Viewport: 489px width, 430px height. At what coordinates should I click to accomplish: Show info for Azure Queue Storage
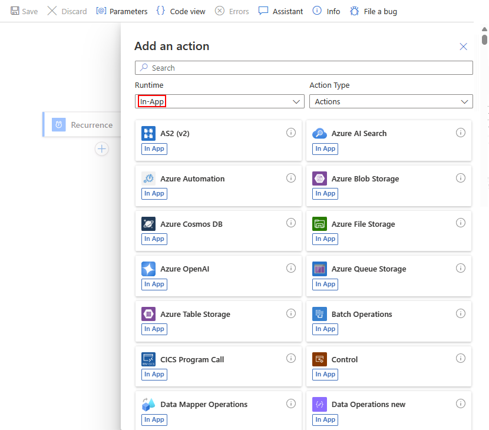(461, 268)
